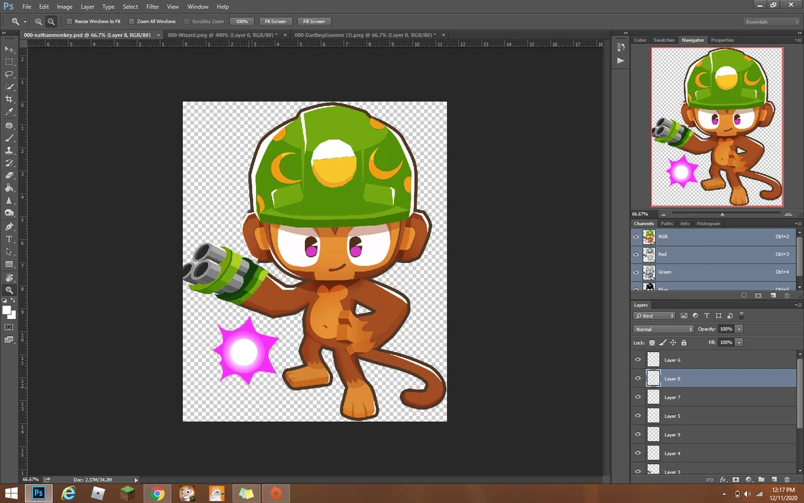The image size is (804, 503).
Task: Open Google Chrome from the taskbar
Action: tap(157, 493)
